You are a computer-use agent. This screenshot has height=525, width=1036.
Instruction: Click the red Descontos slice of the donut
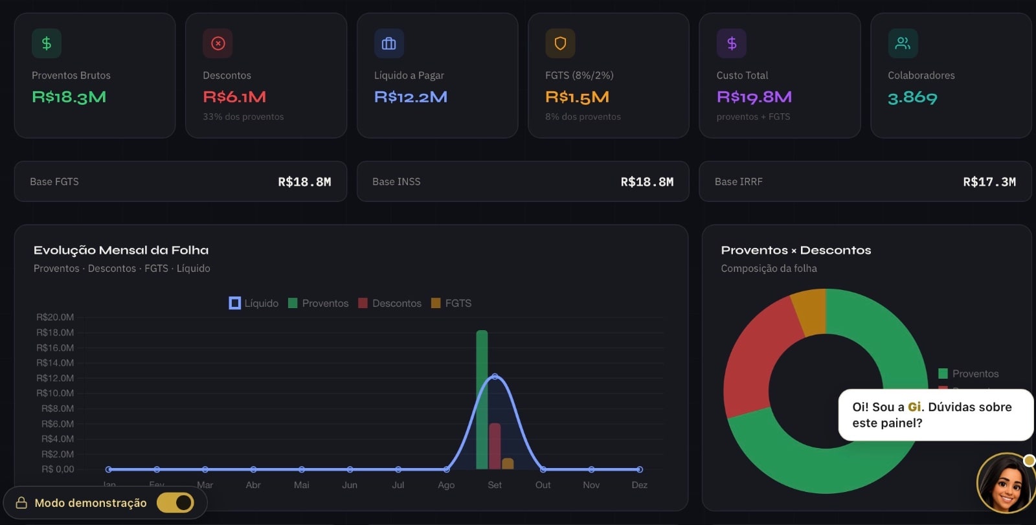coord(756,359)
